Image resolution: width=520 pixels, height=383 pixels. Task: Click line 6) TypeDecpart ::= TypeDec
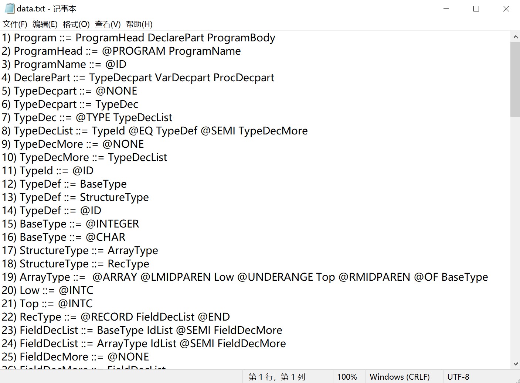tap(70, 104)
